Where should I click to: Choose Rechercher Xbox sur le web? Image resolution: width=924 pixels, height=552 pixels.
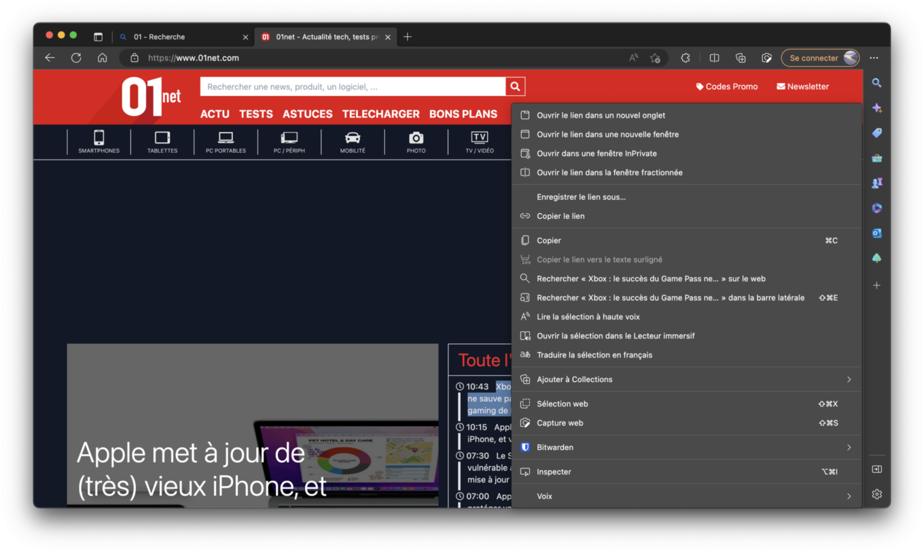point(686,279)
